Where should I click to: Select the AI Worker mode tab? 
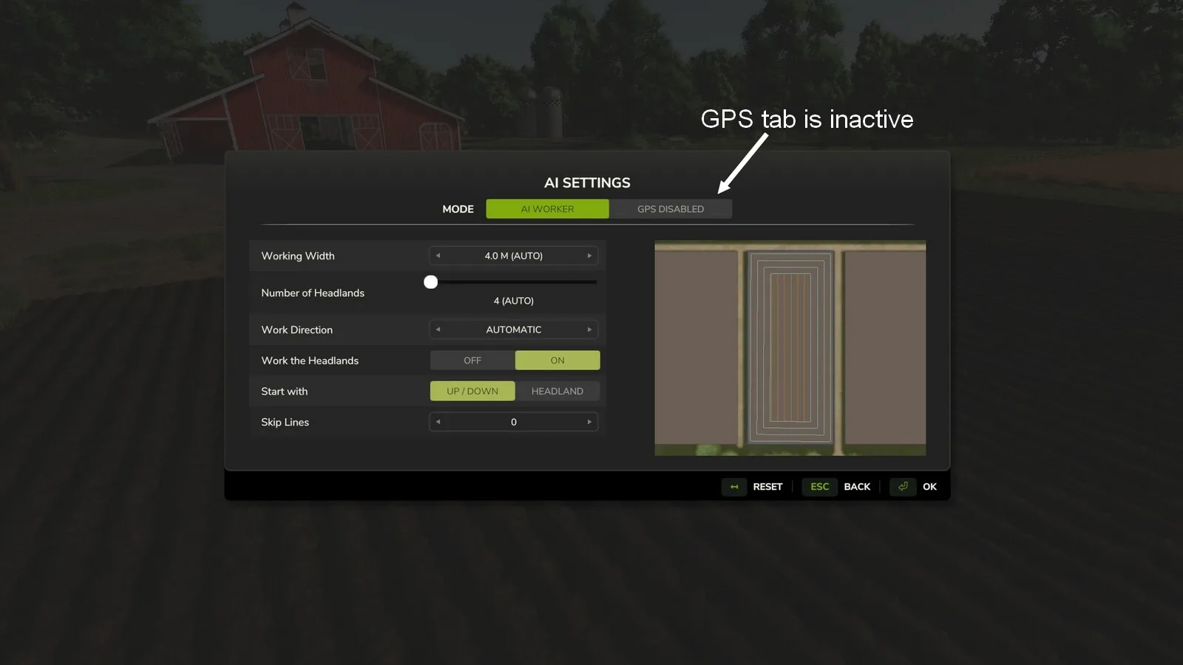[547, 209]
